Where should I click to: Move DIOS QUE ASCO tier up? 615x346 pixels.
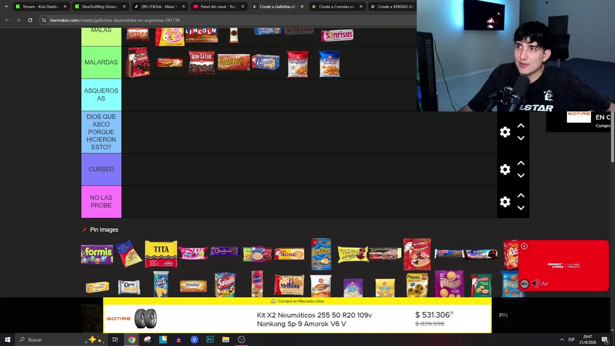click(521, 126)
